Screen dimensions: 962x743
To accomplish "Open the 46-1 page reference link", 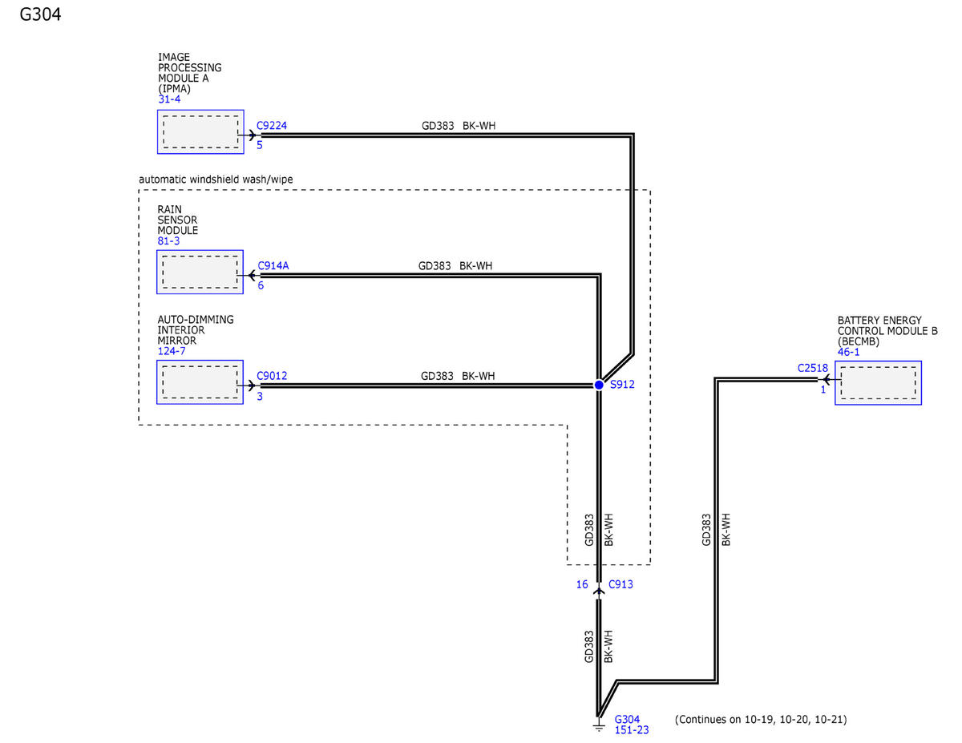I will click(x=849, y=352).
